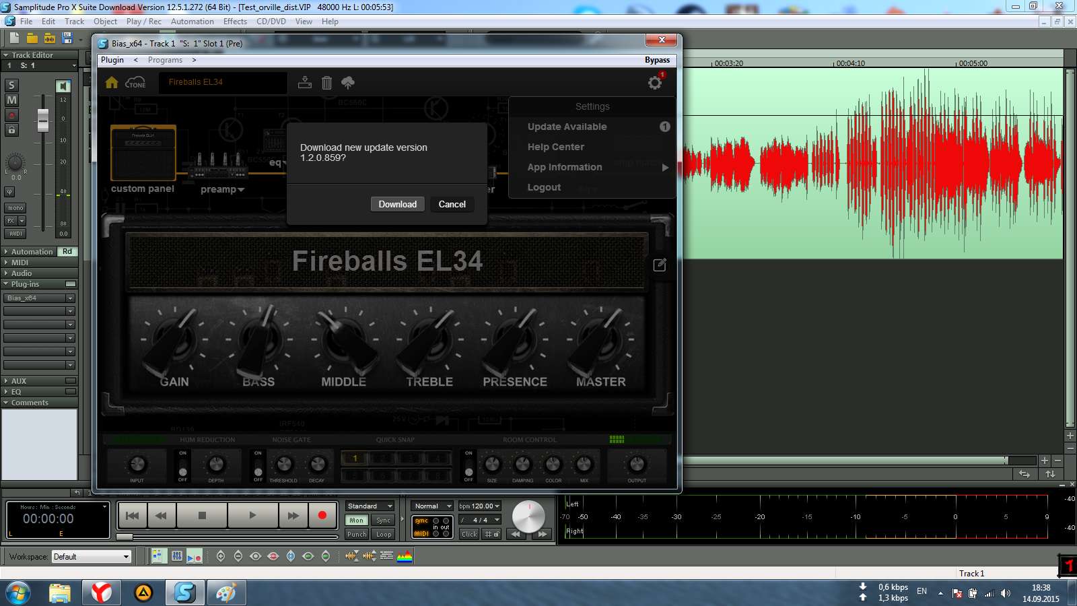Open the Standard record mode dropdown

[x=370, y=506]
